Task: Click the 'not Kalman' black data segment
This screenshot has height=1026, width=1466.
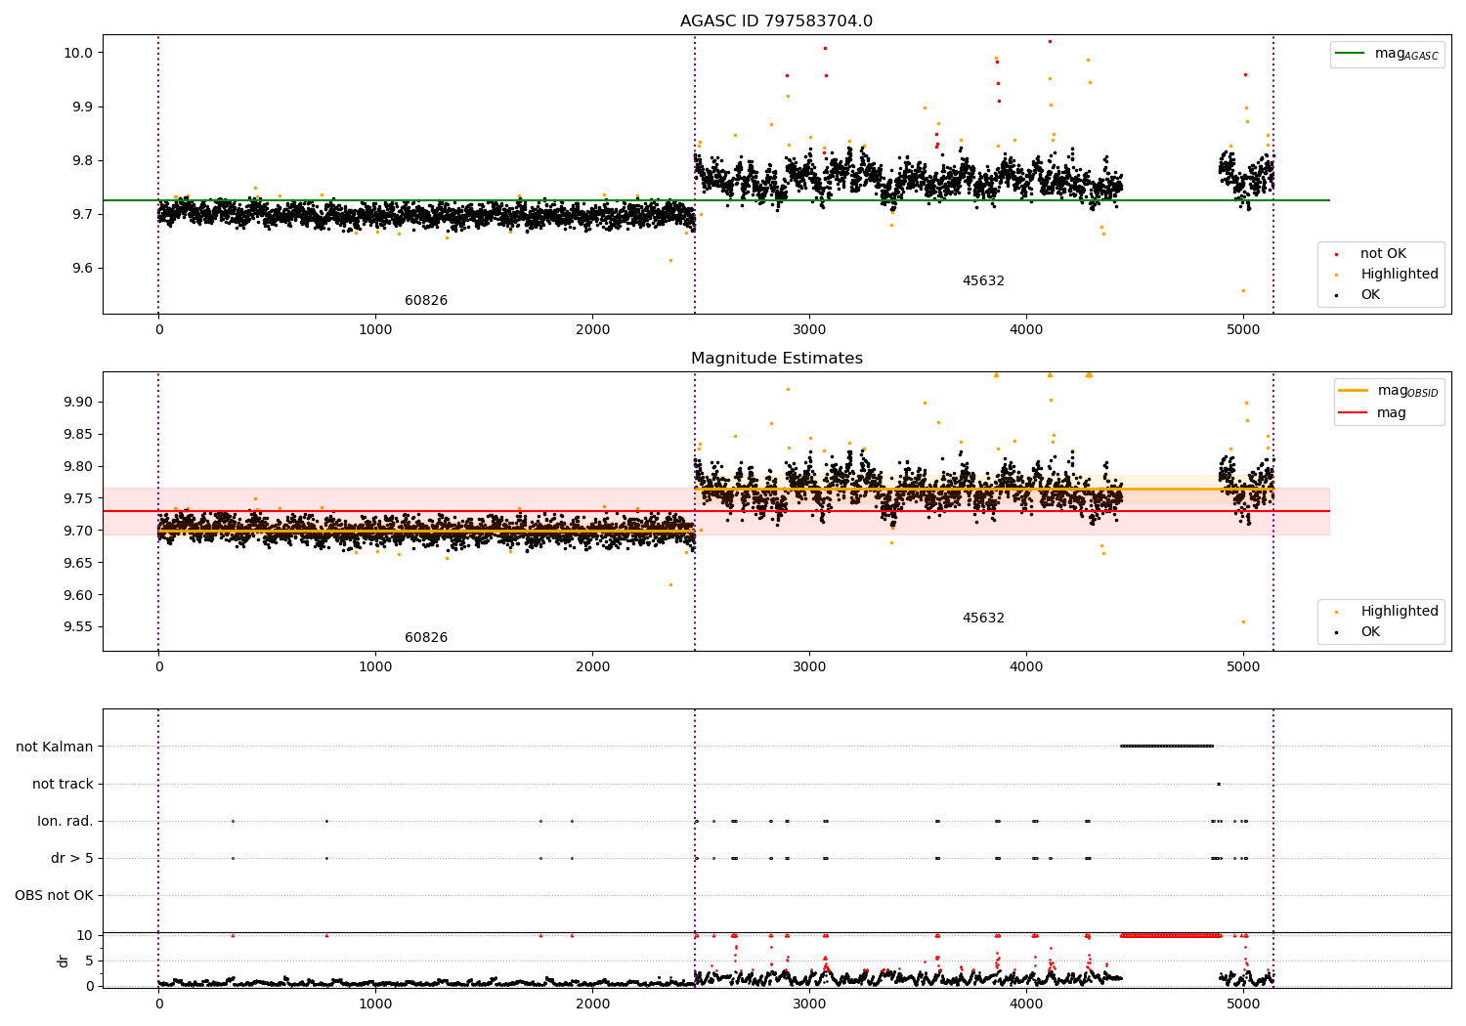Action: (1167, 747)
